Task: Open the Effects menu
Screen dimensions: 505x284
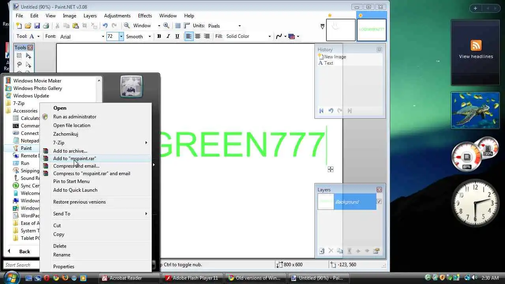Action: pyautogui.click(x=145, y=16)
